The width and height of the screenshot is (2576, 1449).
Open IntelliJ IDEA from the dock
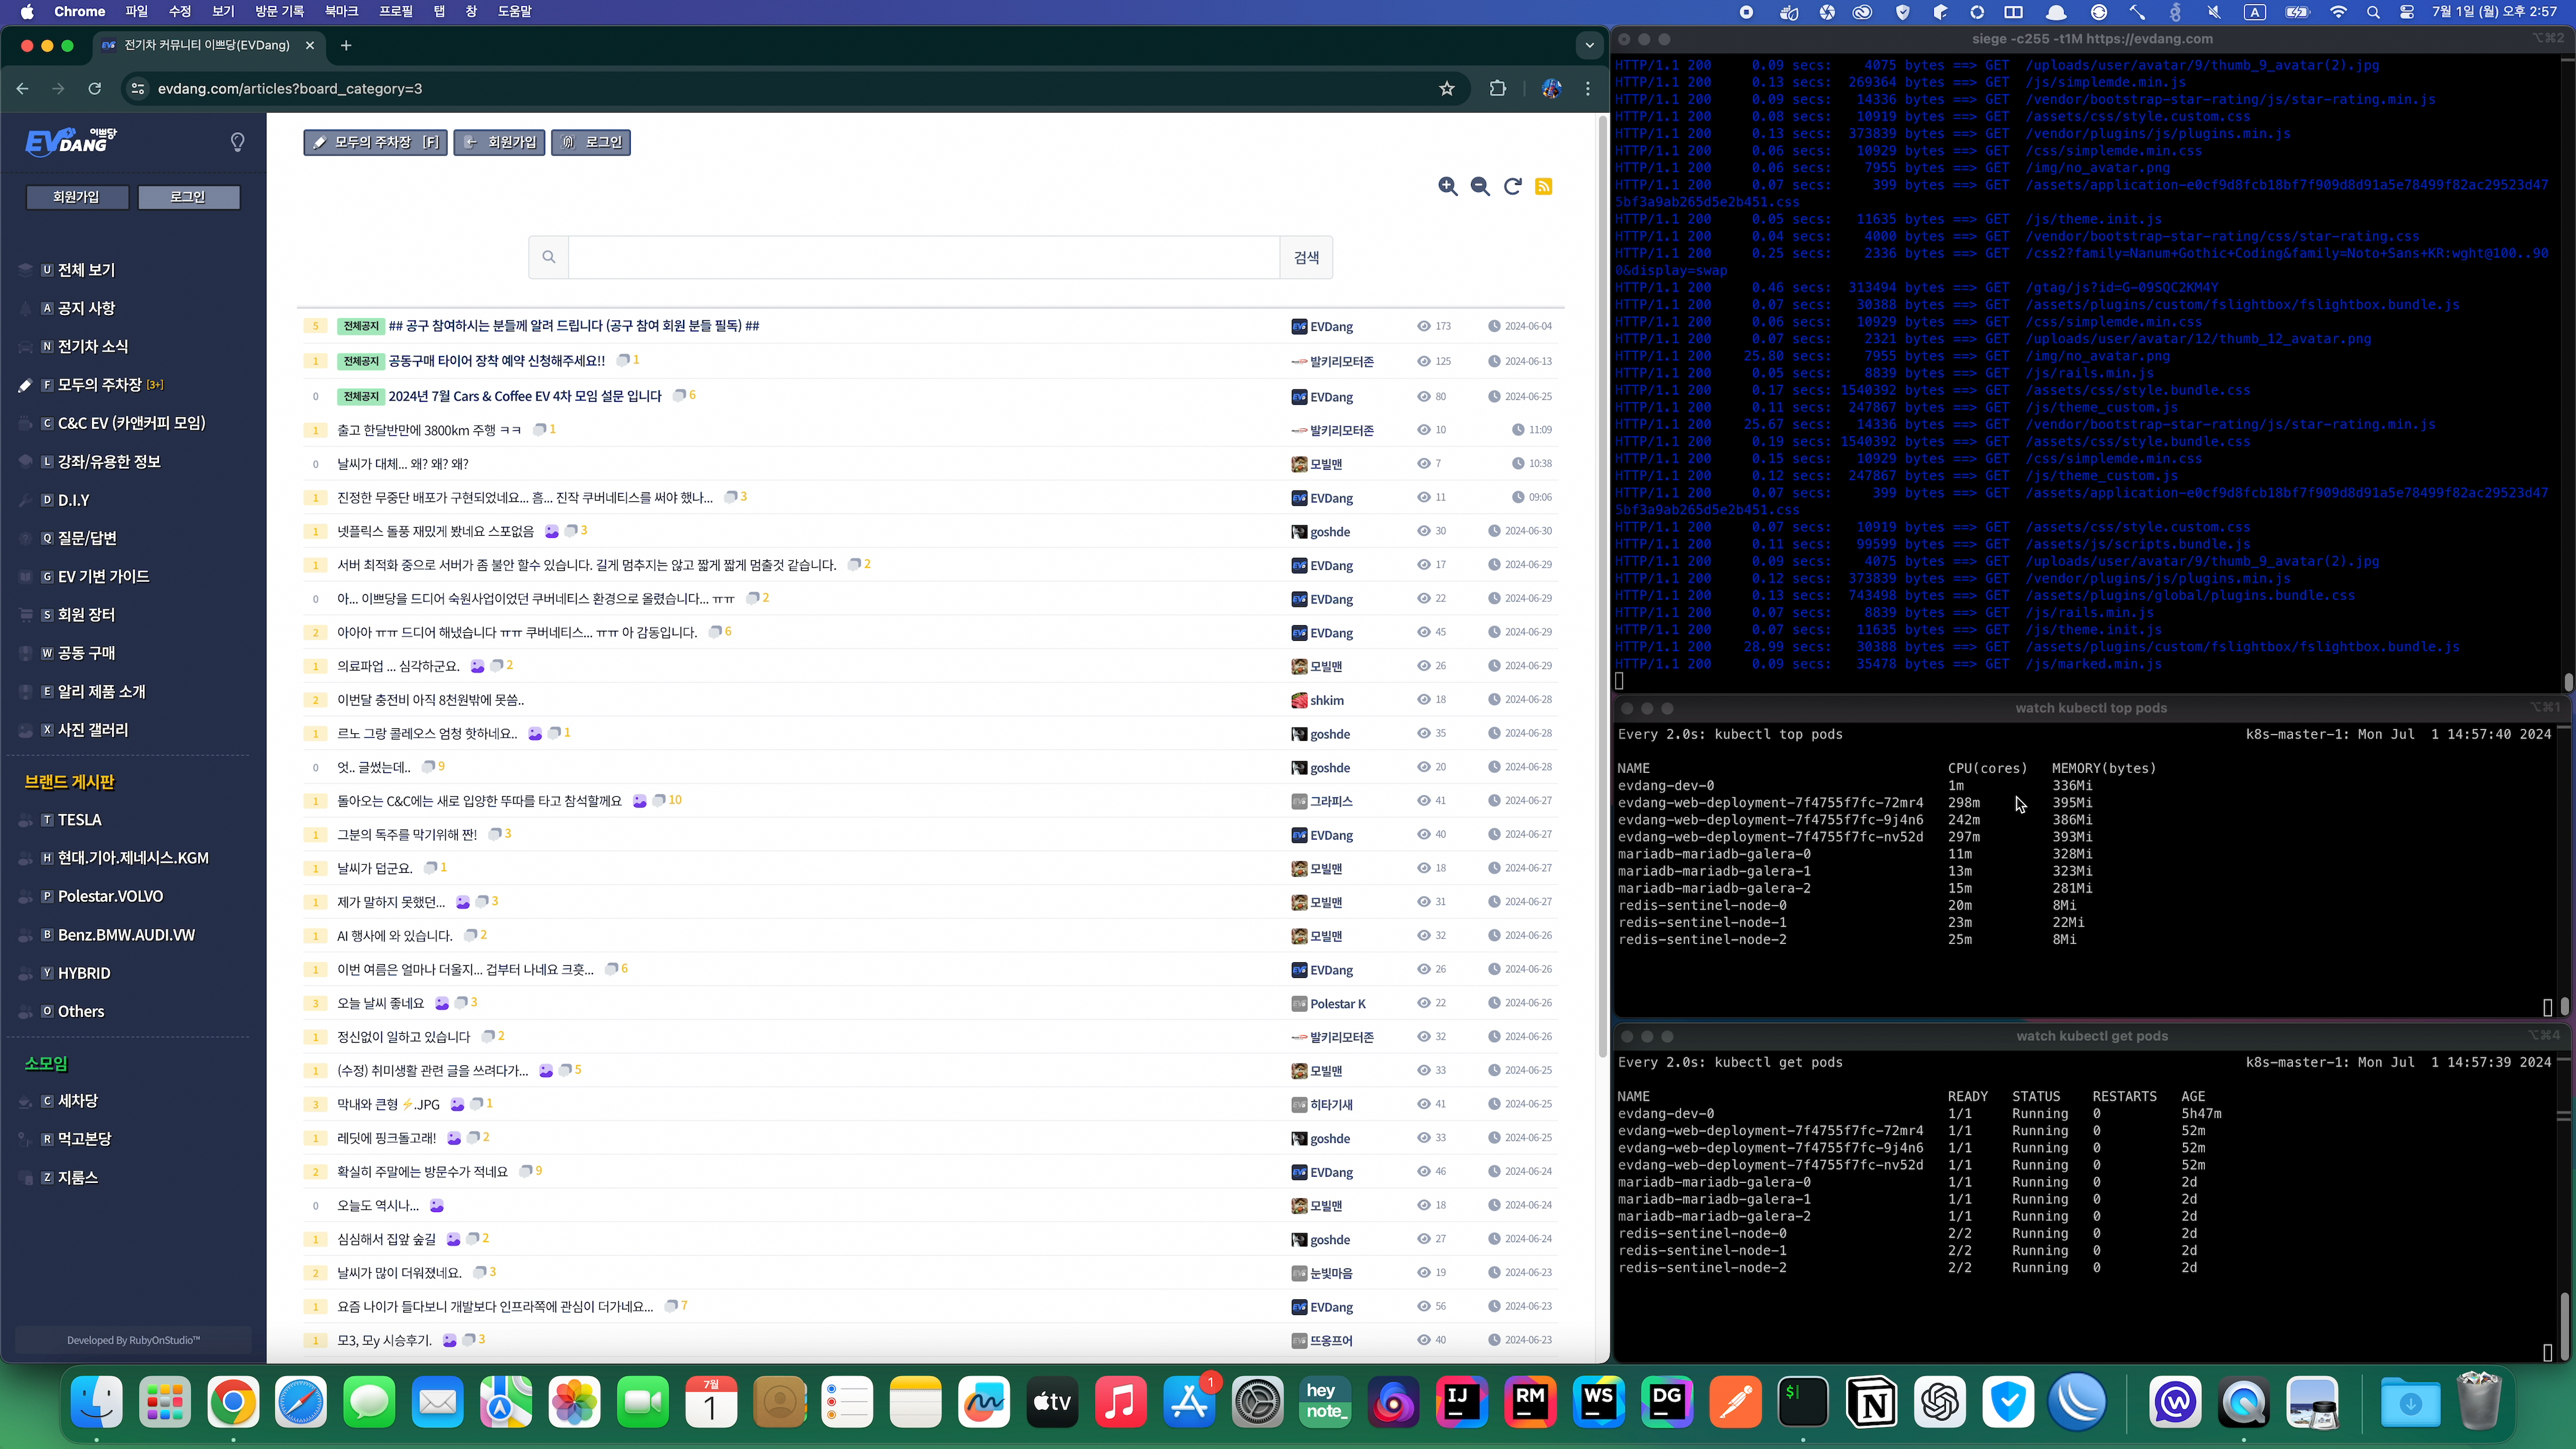click(x=1461, y=1402)
